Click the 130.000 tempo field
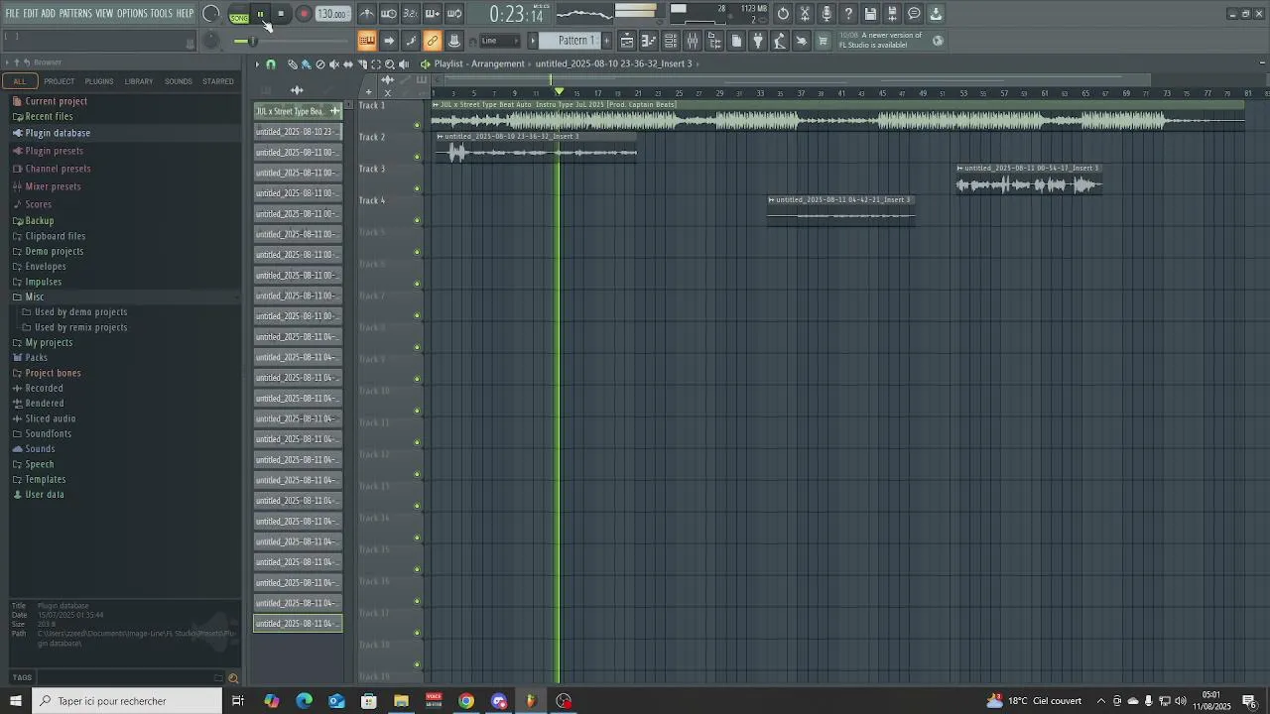The height and width of the screenshot is (714, 1270). [332, 14]
